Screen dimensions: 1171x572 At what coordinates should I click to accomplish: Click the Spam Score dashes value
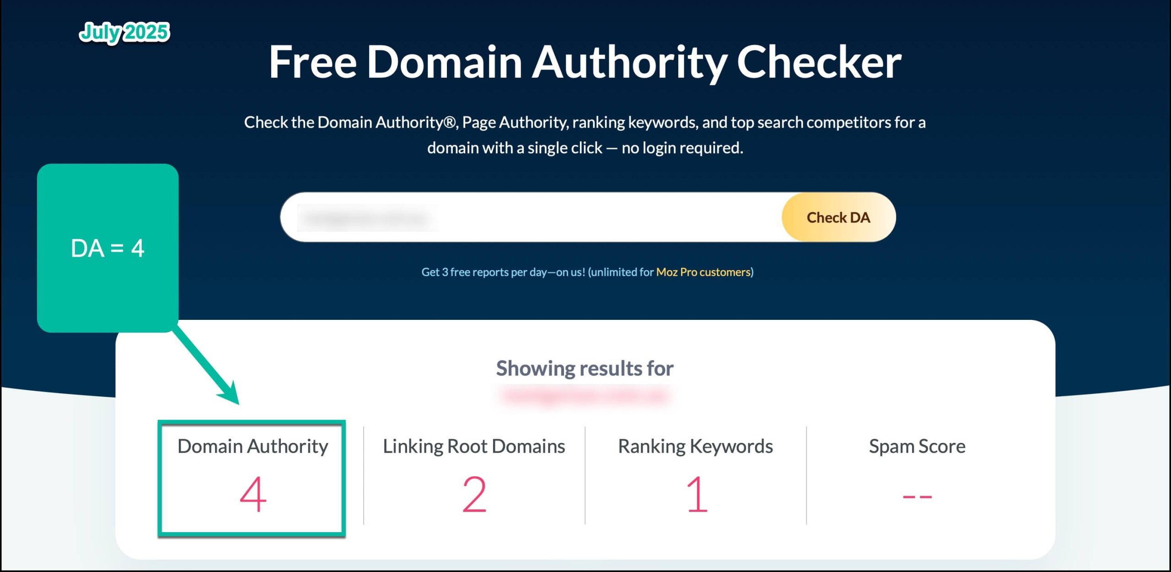pos(917,496)
